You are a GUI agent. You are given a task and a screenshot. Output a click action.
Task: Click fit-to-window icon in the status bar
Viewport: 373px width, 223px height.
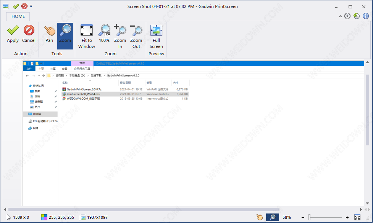click(358, 217)
